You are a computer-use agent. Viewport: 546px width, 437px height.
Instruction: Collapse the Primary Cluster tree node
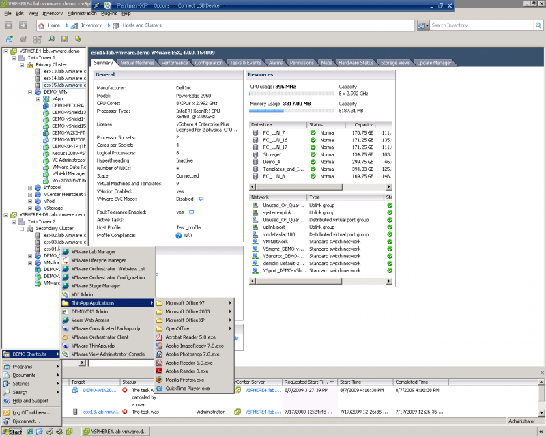[x=21, y=65]
